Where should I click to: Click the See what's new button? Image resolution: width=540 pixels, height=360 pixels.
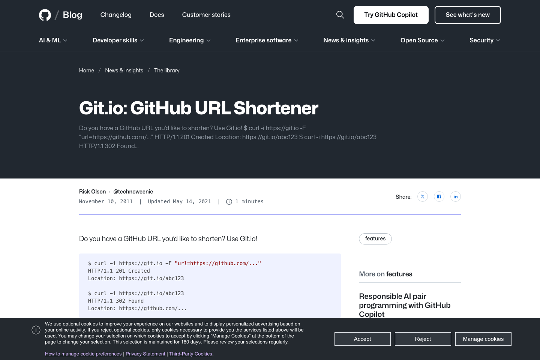point(468,15)
